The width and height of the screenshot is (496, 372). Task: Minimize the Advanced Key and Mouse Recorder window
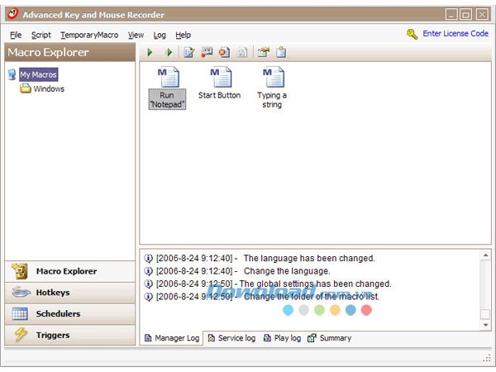pyautogui.click(x=451, y=15)
